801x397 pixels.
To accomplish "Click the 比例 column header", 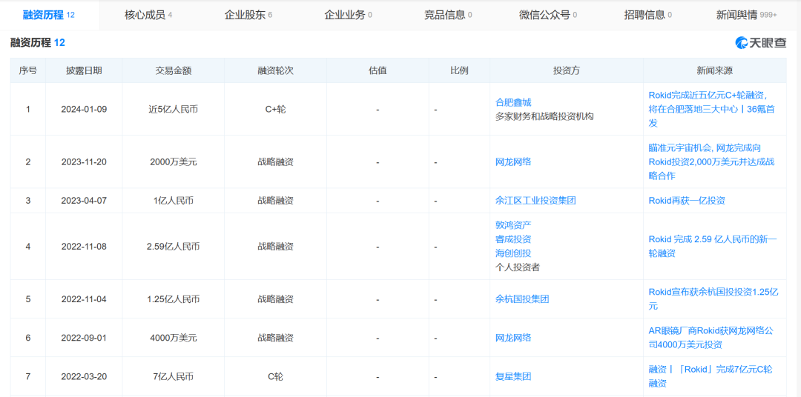I will pyautogui.click(x=459, y=70).
